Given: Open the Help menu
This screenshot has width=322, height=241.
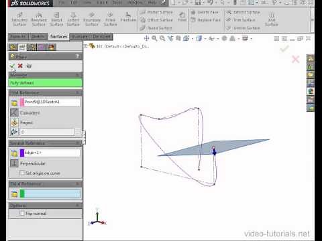Looking at the screenshot, I should (x=152, y=3).
